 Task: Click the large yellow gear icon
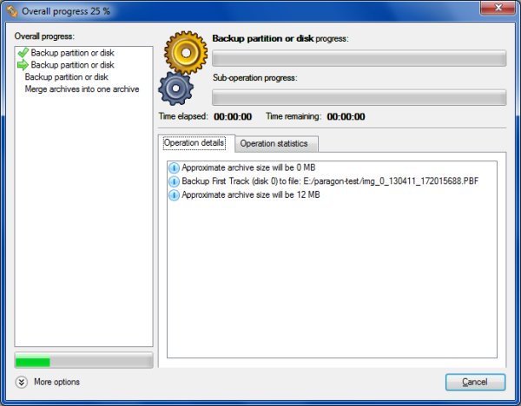(186, 52)
